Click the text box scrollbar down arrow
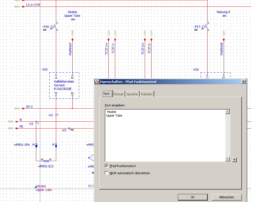Screen dimensions: 258x202 click(228, 159)
